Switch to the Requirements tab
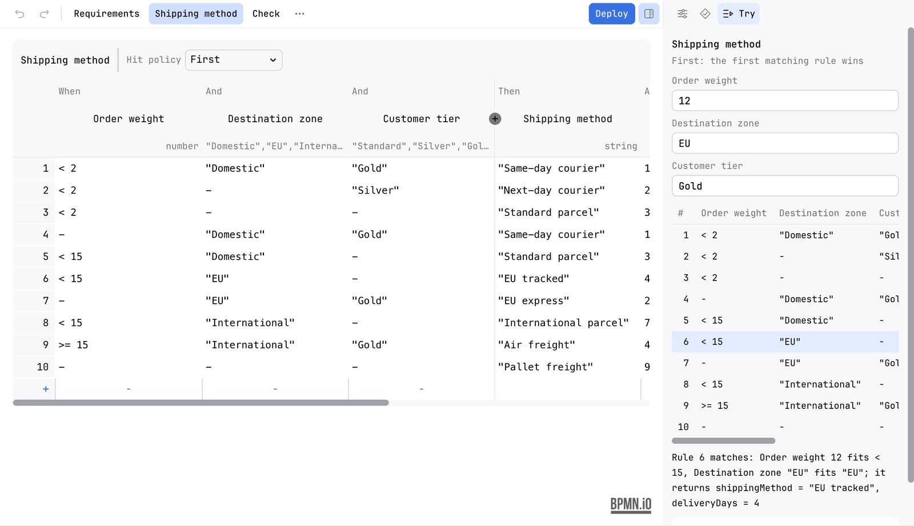The width and height of the screenshot is (914, 526). point(107,14)
